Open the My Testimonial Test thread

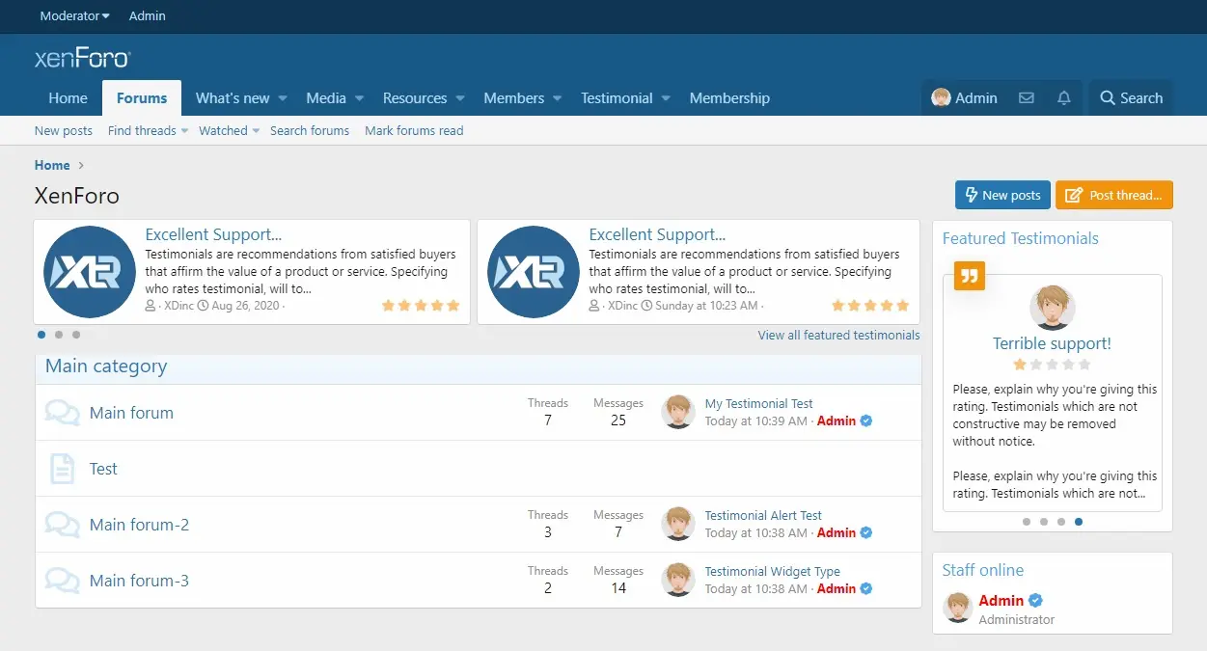(x=758, y=403)
